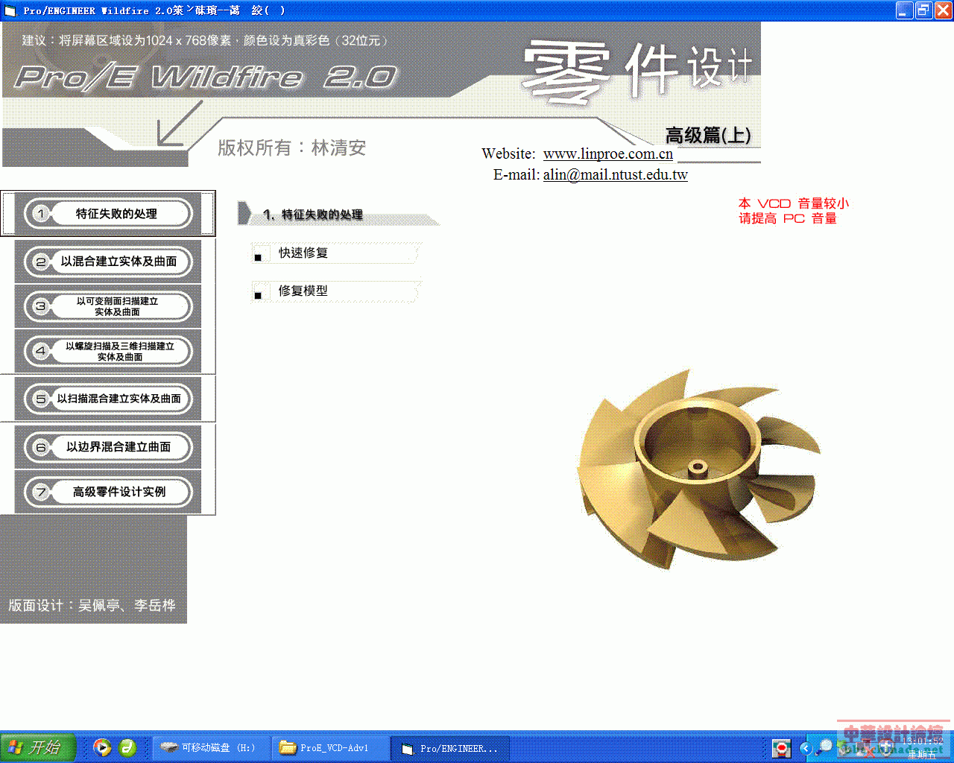The height and width of the screenshot is (763, 954).
Task: Switch to ProE_VCD-Adv1 folder taskbar item
Action: point(330,747)
